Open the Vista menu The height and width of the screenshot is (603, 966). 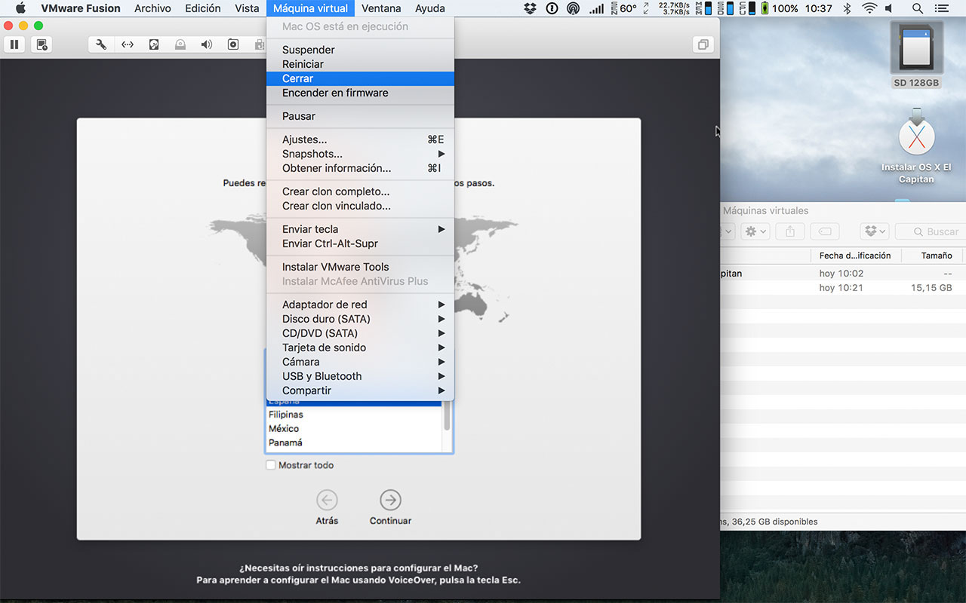click(x=247, y=8)
